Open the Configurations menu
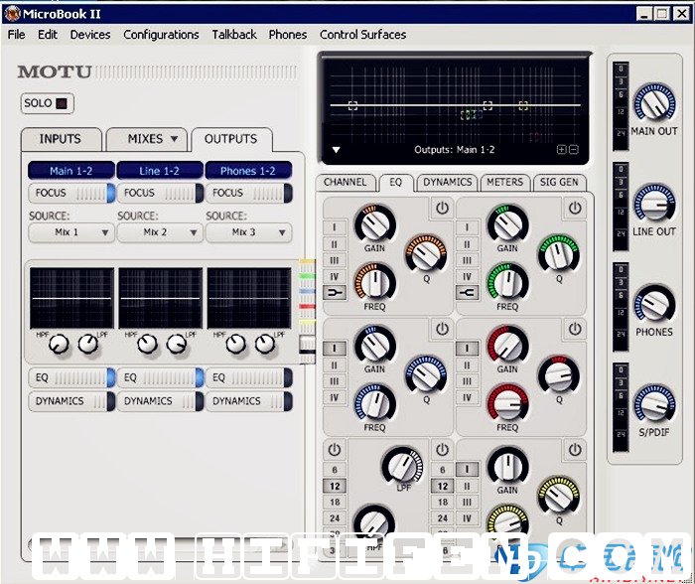The height and width of the screenshot is (584, 695). point(161,35)
